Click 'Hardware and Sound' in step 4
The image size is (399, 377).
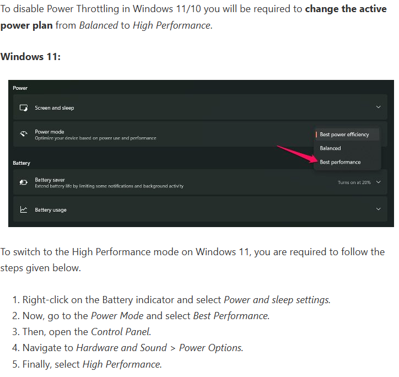coord(122,348)
